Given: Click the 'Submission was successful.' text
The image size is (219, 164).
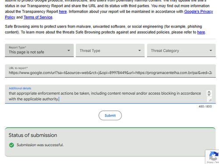Looking at the screenshot, I should click(40, 145).
